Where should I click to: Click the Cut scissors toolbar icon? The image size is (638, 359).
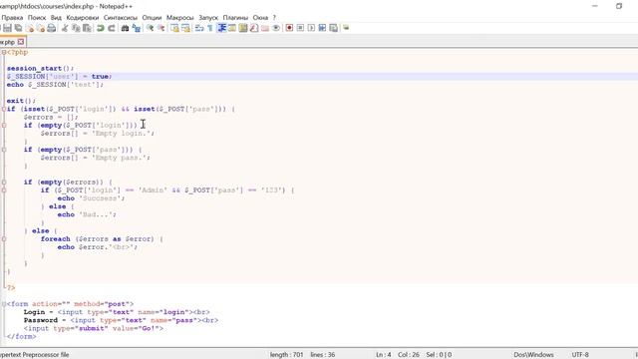[x=65, y=28]
